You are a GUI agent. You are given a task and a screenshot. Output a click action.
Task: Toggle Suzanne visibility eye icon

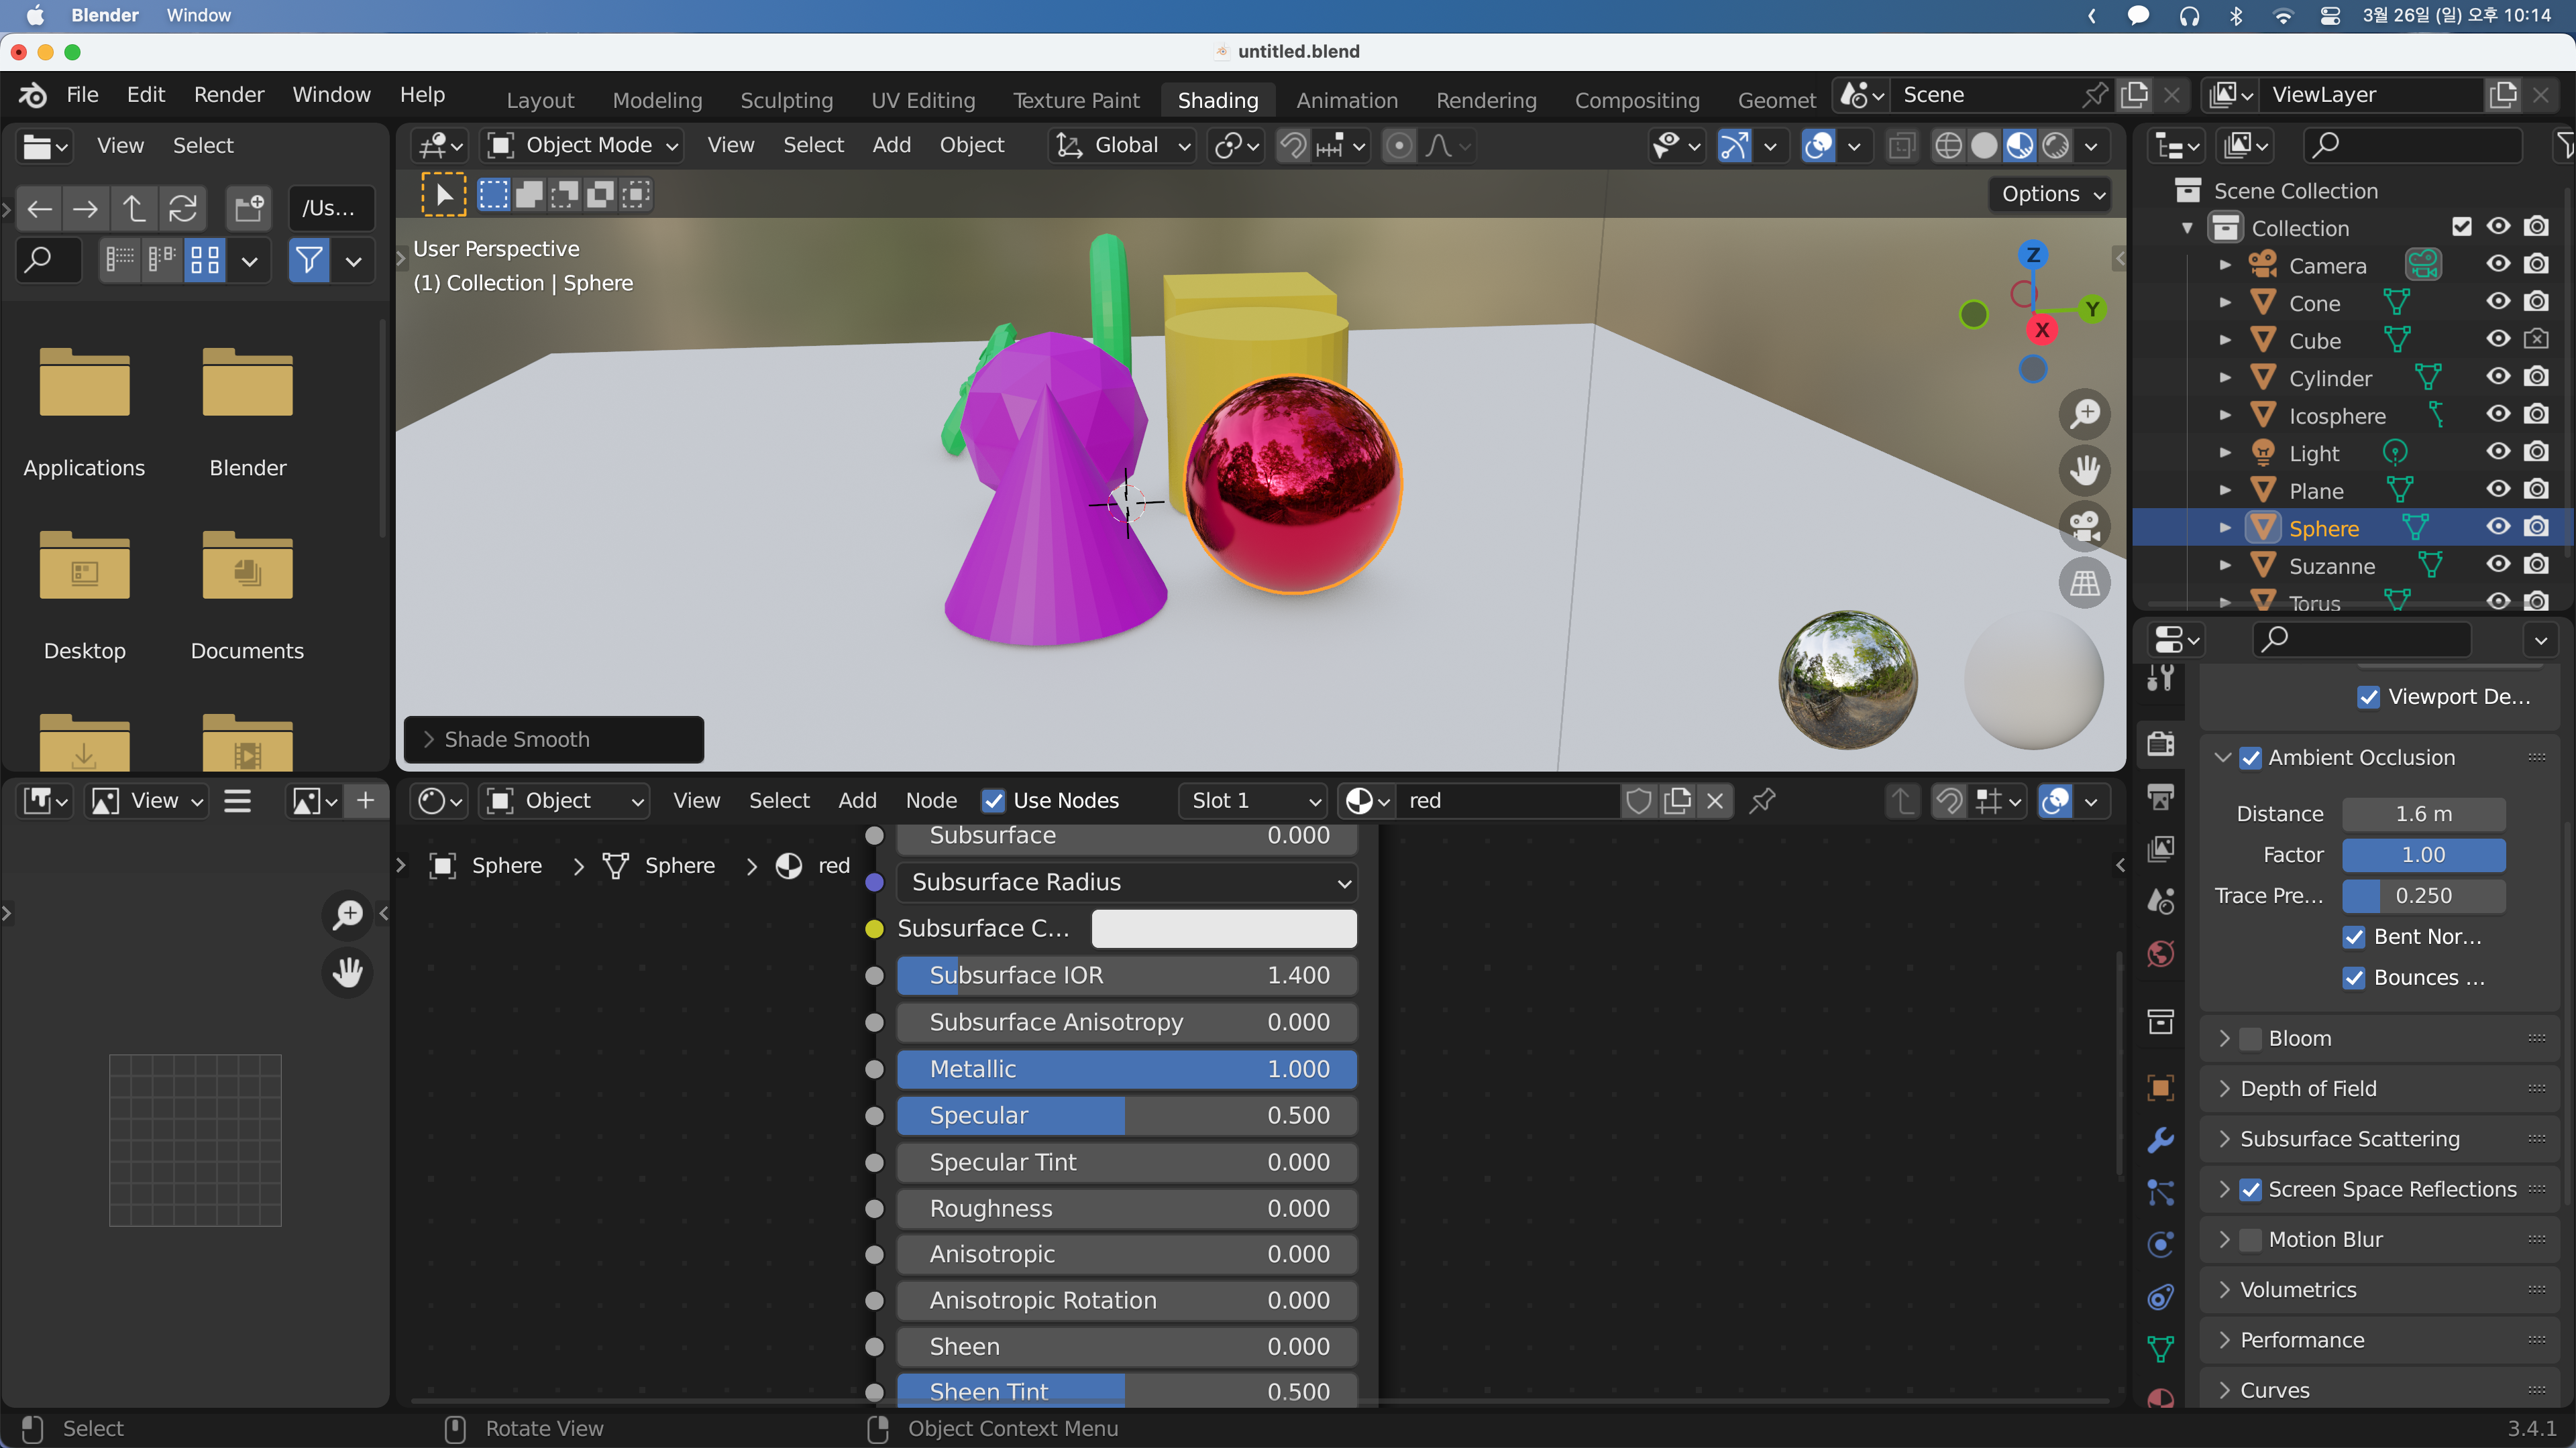click(x=2498, y=564)
